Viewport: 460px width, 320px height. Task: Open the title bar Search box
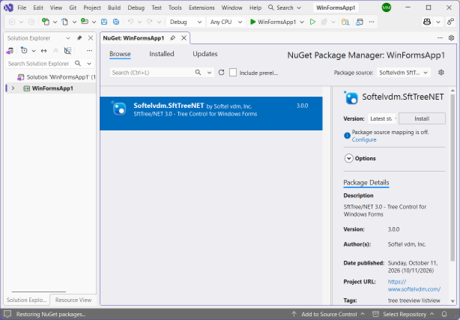point(285,7)
